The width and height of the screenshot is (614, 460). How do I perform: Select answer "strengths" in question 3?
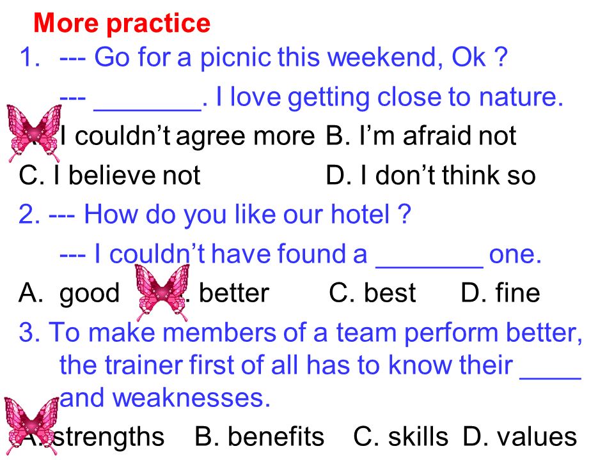tap(108, 437)
